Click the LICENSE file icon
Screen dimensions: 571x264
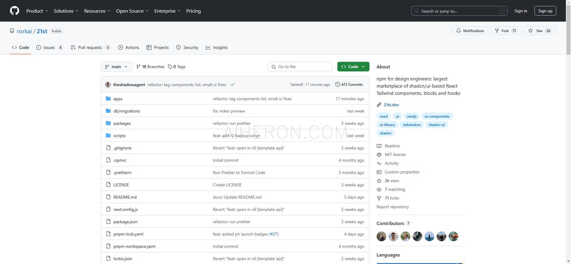108,185
